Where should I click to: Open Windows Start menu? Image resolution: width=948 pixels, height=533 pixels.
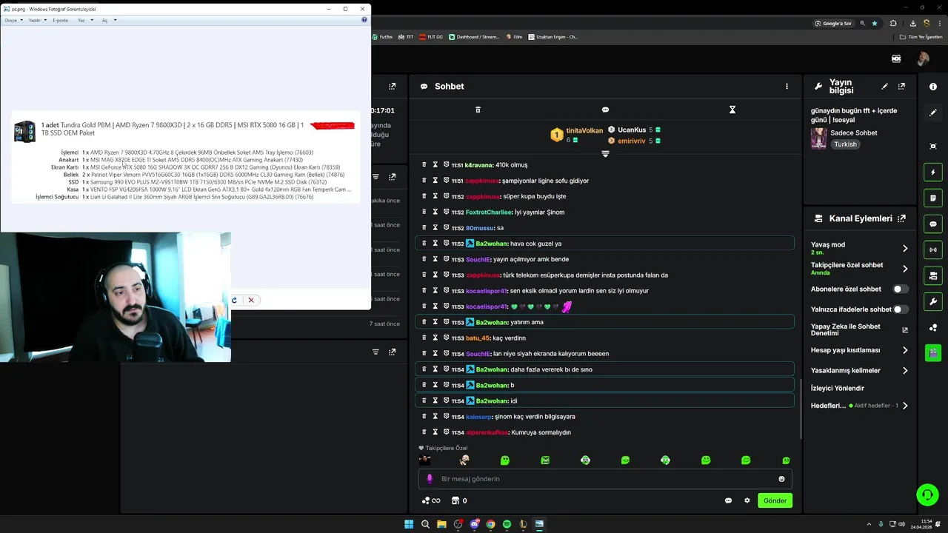pos(409,524)
